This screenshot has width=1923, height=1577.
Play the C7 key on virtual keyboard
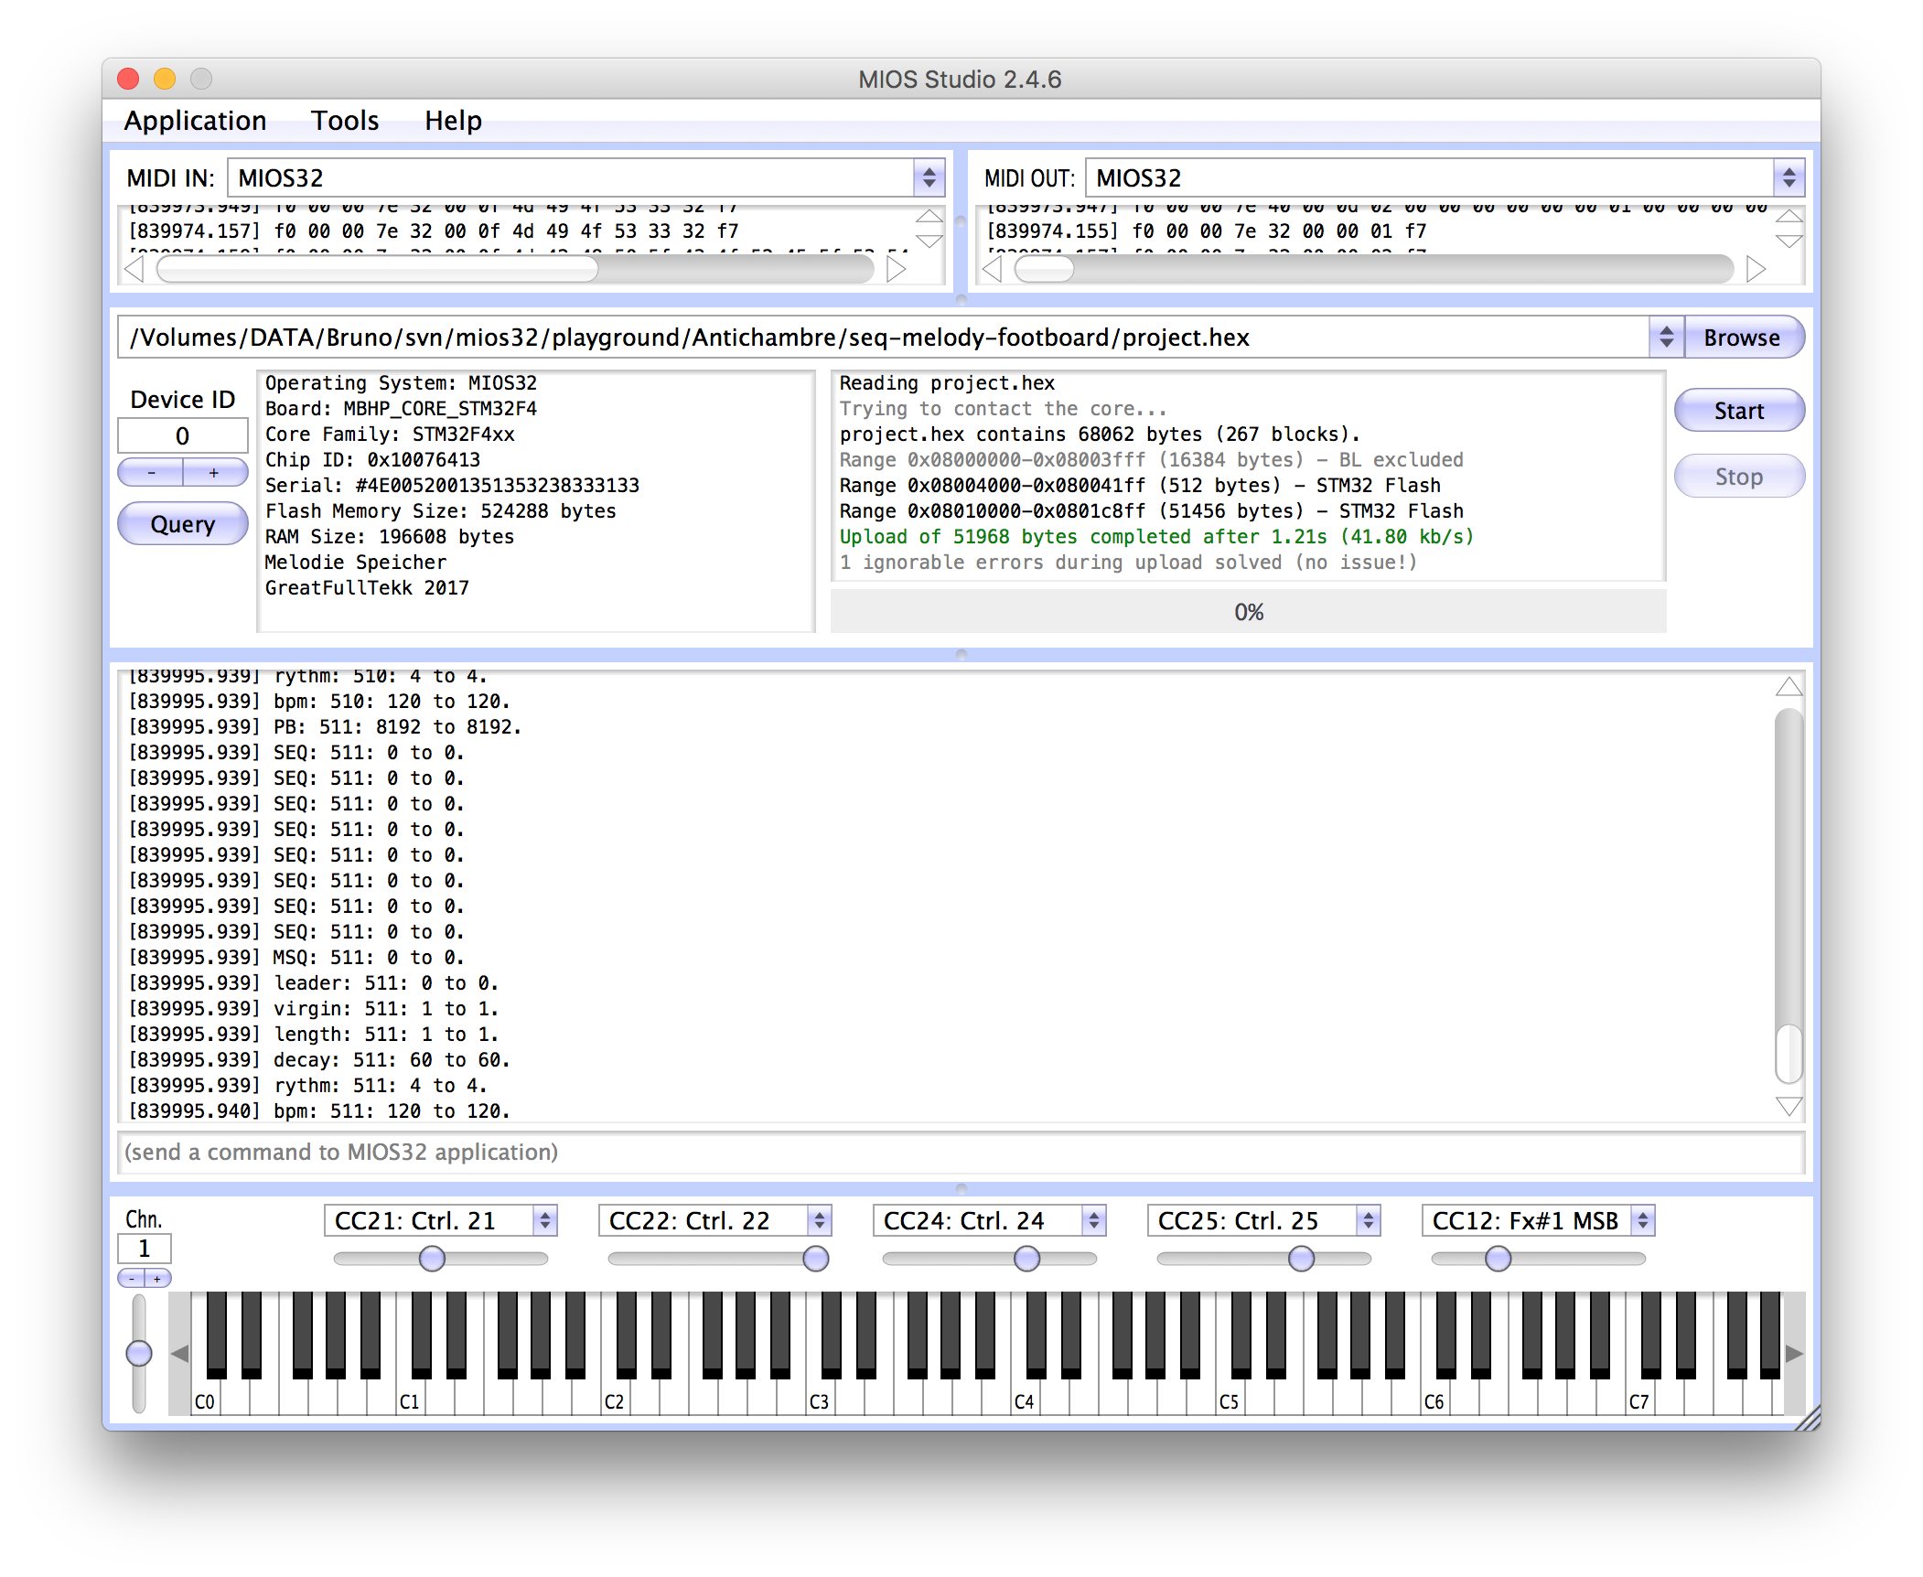coord(1639,1400)
